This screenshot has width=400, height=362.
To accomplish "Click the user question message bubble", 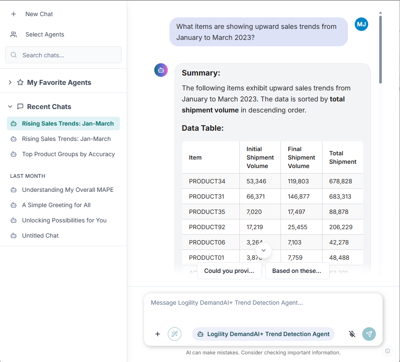I will 258,32.
